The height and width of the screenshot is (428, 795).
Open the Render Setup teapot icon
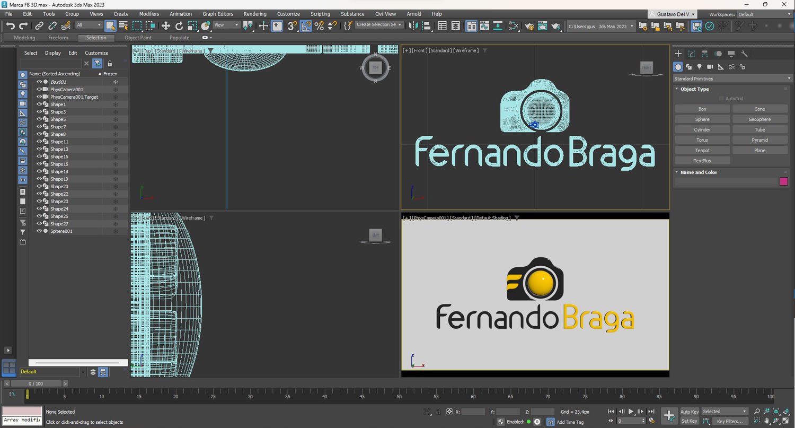pyautogui.click(x=529, y=25)
